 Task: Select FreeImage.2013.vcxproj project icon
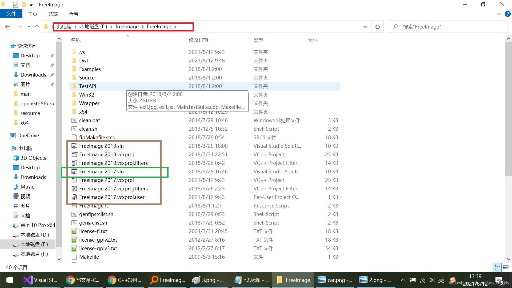tap(74, 154)
